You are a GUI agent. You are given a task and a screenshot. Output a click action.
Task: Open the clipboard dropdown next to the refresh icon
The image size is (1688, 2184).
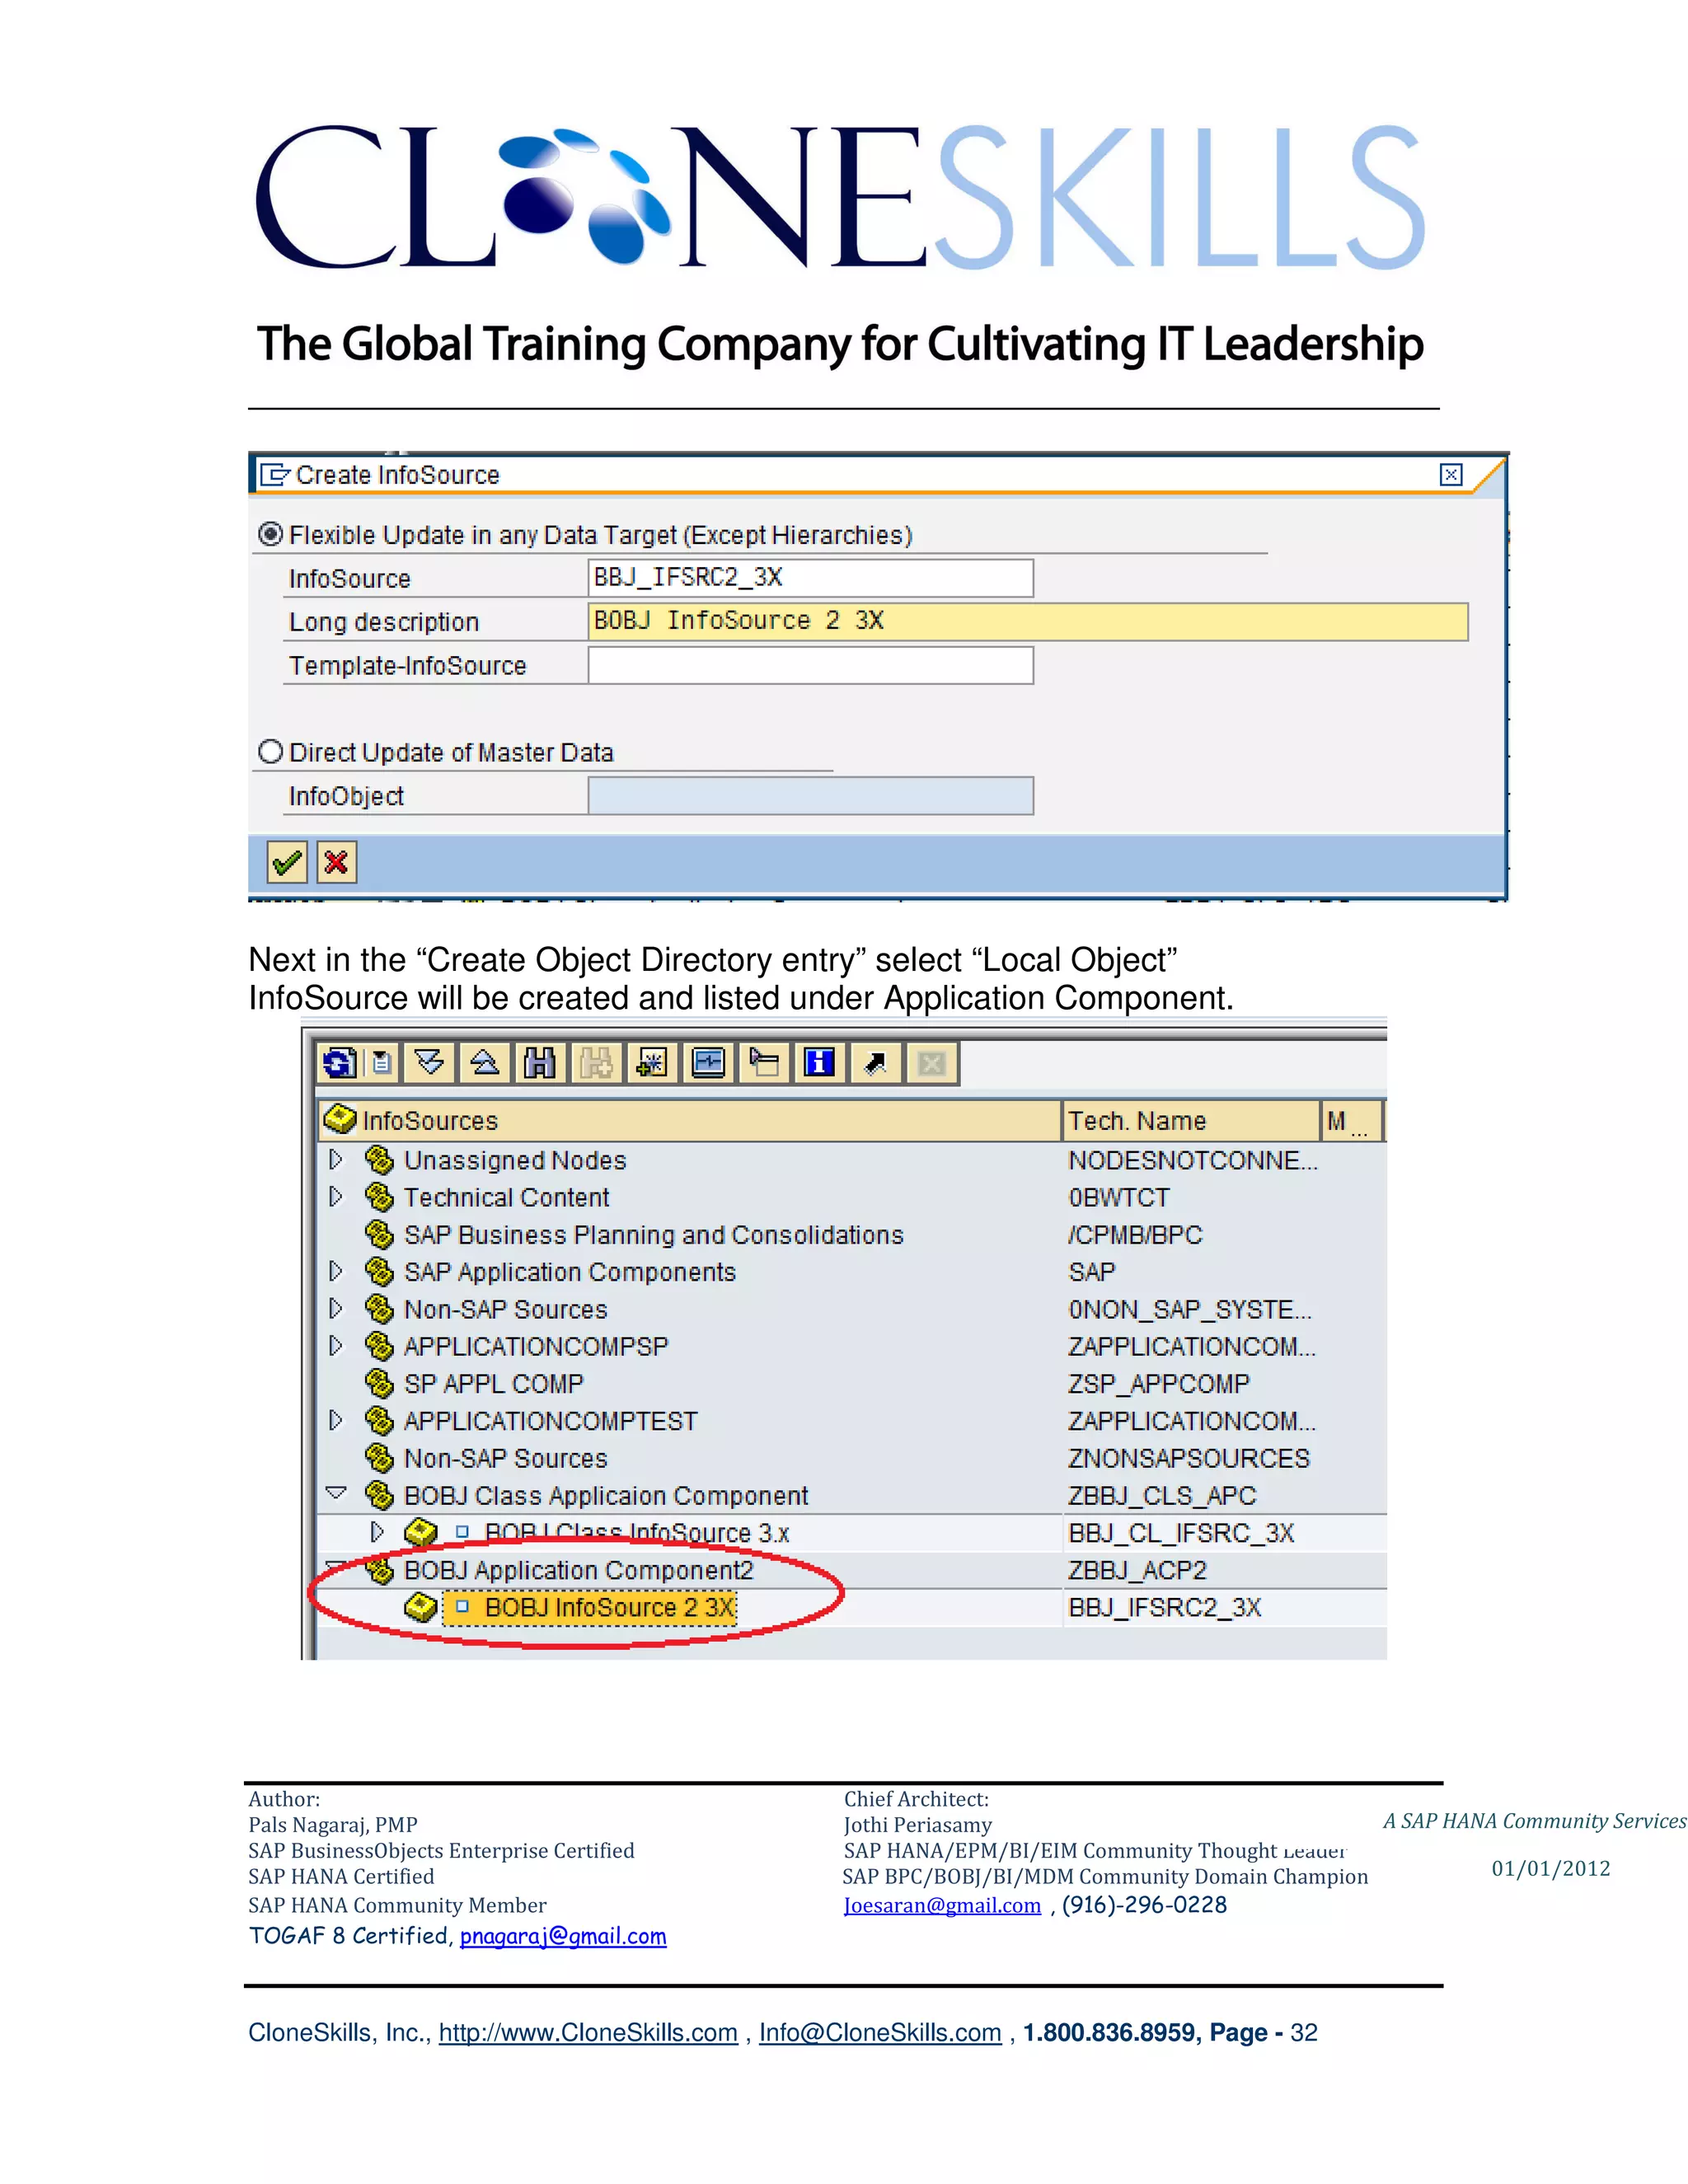click(x=381, y=1063)
